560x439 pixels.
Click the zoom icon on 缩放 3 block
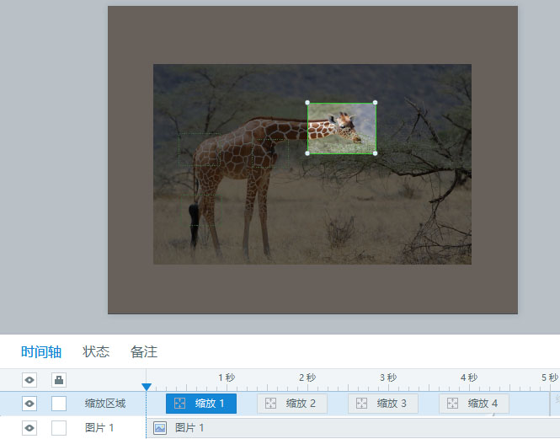pyautogui.click(x=362, y=404)
